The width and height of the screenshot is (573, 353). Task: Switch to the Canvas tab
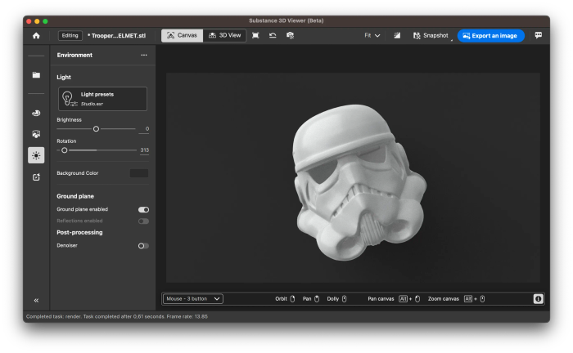click(182, 35)
